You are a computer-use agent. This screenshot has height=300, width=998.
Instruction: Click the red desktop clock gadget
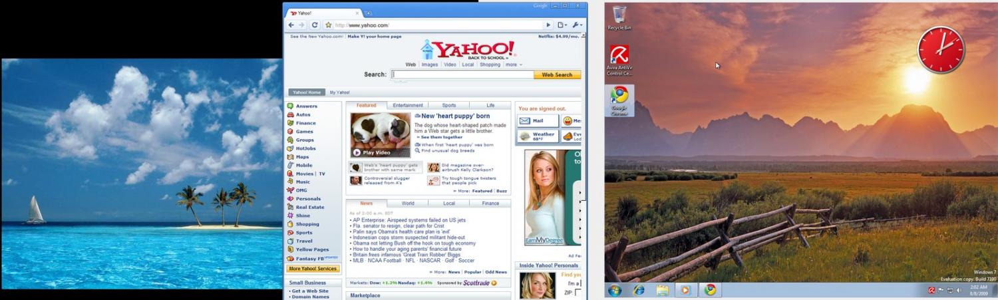point(941,50)
